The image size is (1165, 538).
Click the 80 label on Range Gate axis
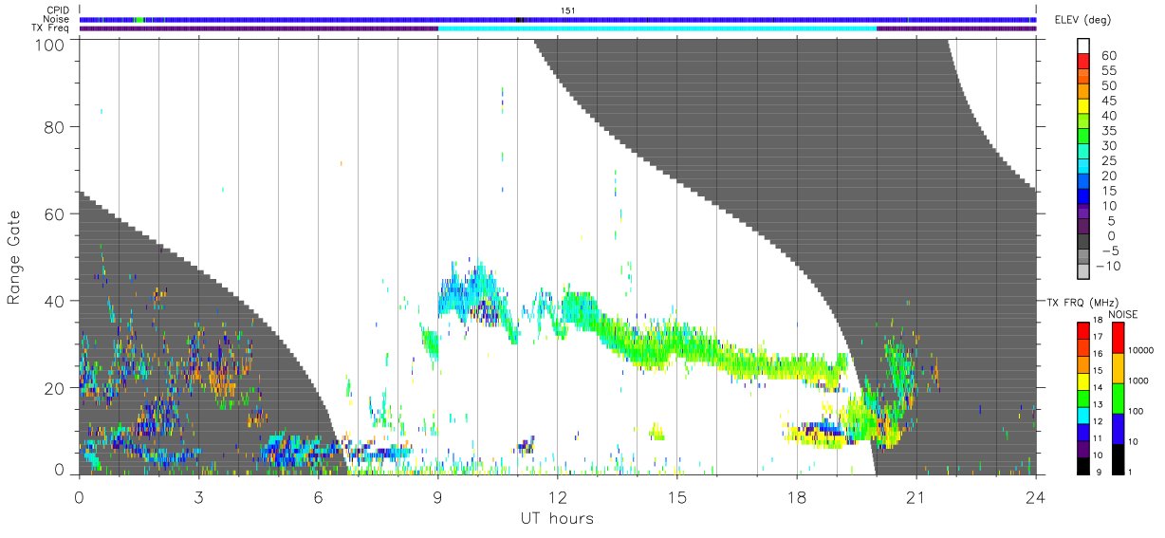click(56, 127)
